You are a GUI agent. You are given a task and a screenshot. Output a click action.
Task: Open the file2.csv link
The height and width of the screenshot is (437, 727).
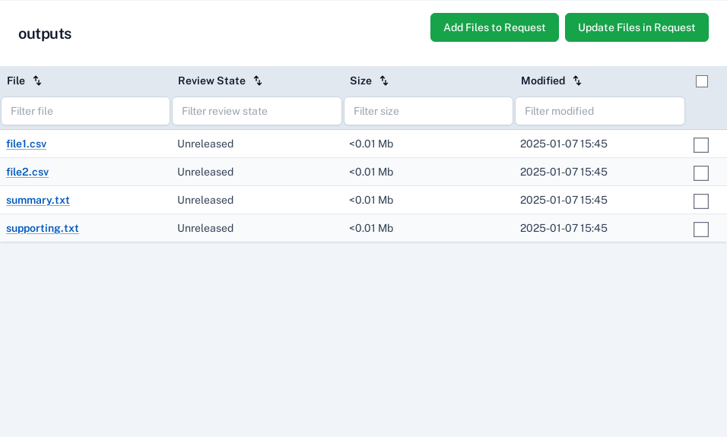pyautogui.click(x=27, y=172)
